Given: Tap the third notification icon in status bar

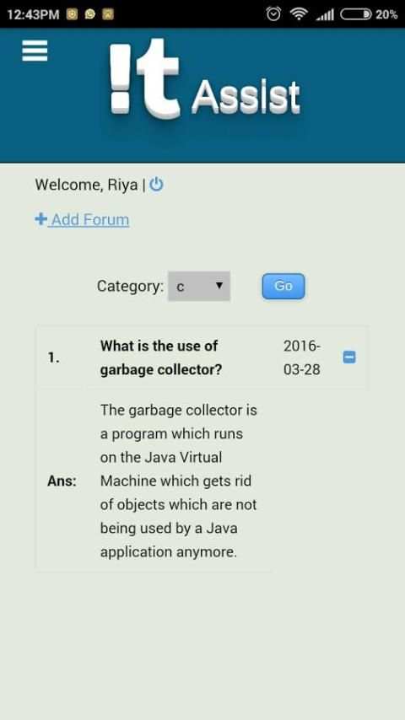Looking at the screenshot, I should click(x=107, y=14).
